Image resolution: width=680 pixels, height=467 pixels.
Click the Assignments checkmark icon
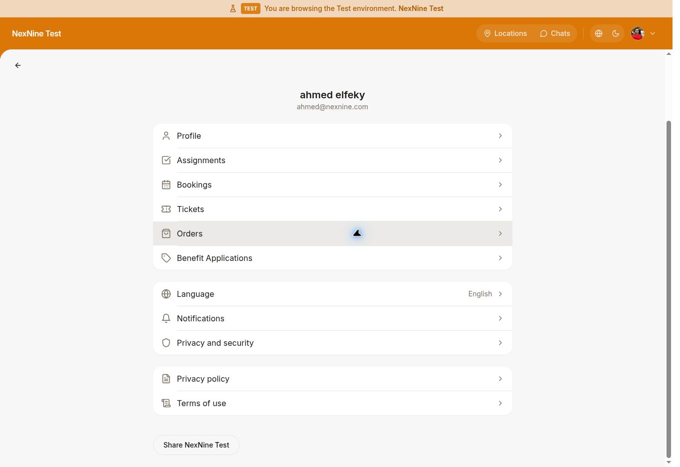coord(166,160)
